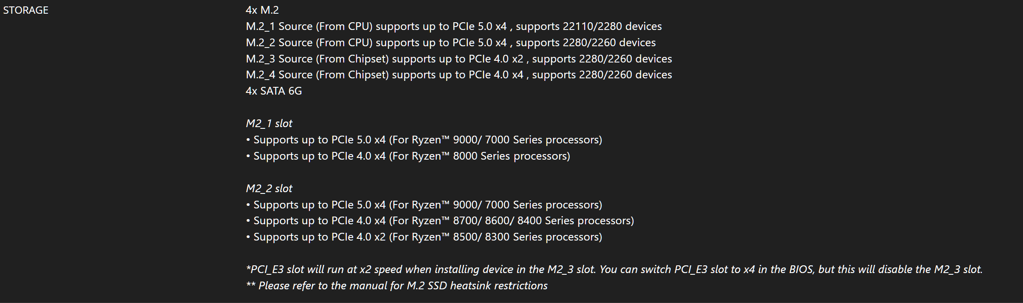
Task: Click bullet mentioning Ryzen 8500/8300 Series
Action: click(x=424, y=237)
